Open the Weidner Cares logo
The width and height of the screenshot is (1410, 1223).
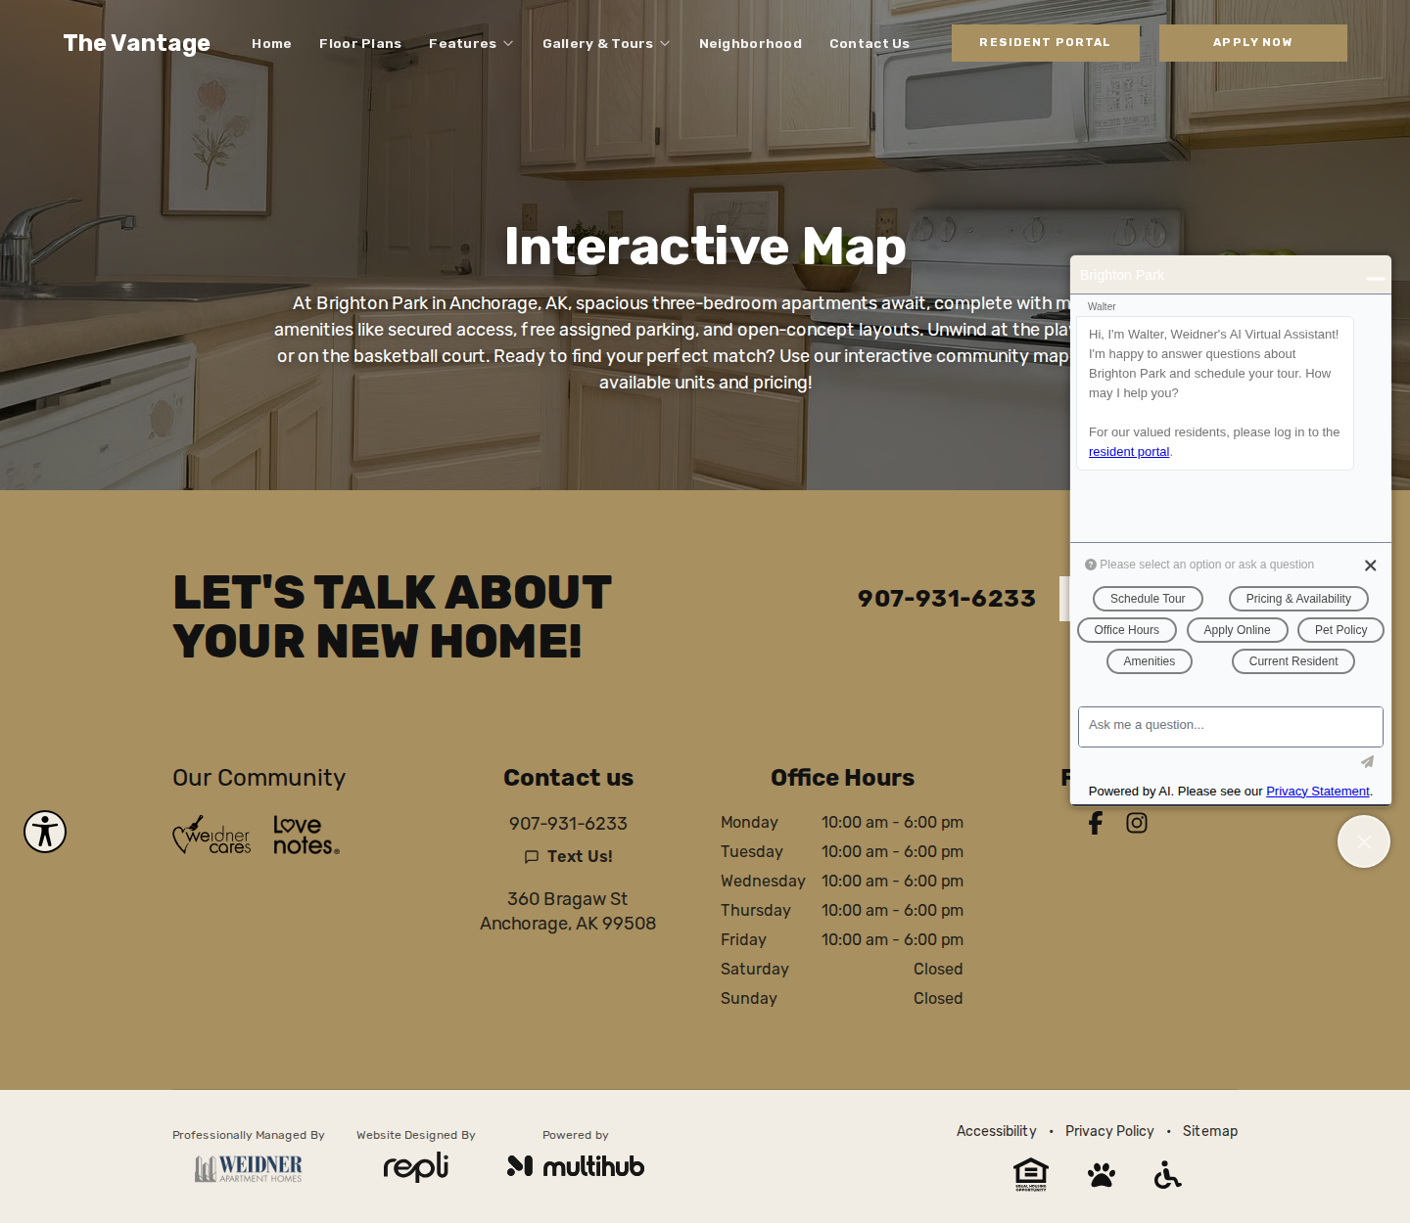211,835
